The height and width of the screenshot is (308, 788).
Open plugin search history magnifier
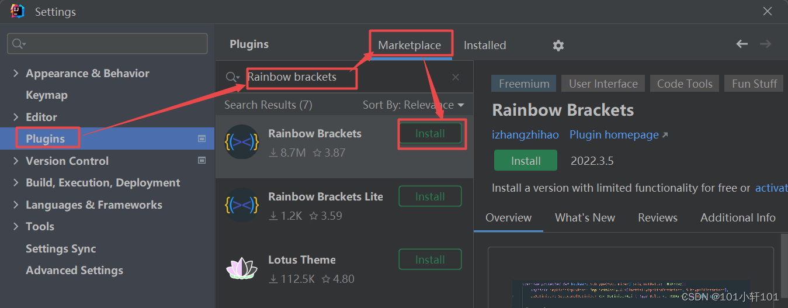(232, 77)
